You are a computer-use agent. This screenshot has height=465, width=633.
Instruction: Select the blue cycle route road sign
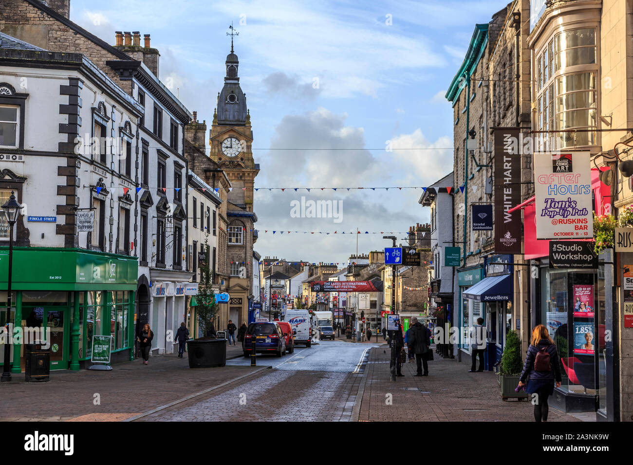(393, 256)
